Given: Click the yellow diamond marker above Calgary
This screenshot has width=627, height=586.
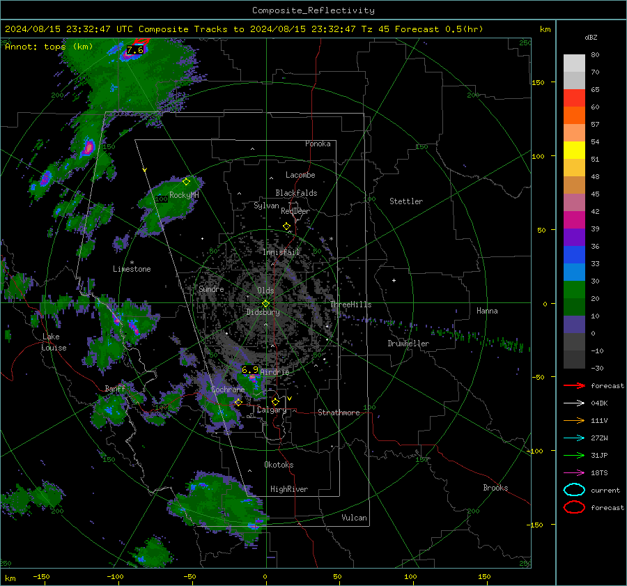Looking at the screenshot, I should 275,401.
